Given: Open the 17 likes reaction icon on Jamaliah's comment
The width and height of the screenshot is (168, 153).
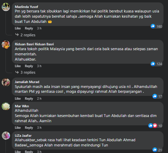Looking at the screenshot, I should [157, 96].
